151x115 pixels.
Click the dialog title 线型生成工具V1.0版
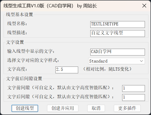click(x=24, y=6)
